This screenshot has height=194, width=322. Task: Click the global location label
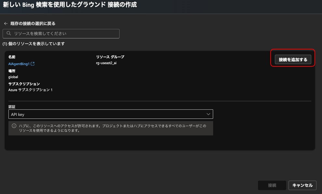point(13,77)
